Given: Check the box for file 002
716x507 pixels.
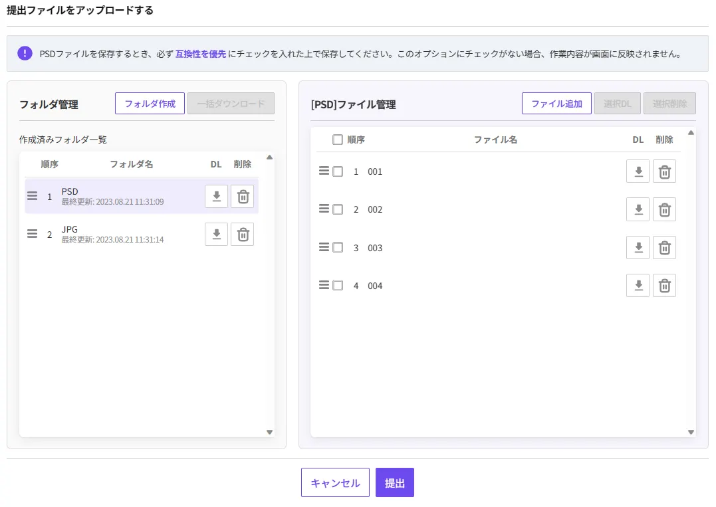Looking at the screenshot, I should point(338,209).
